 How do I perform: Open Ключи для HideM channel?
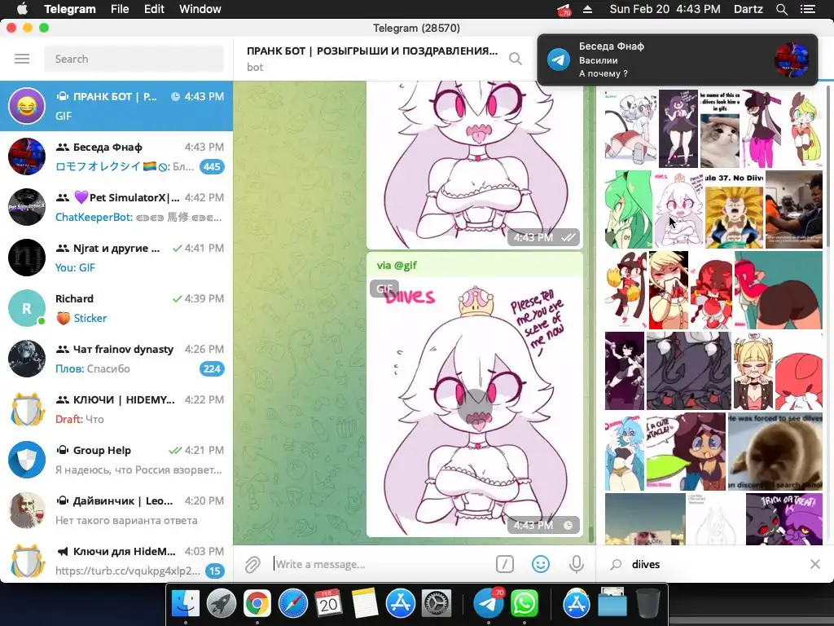pyautogui.click(x=116, y=560)
